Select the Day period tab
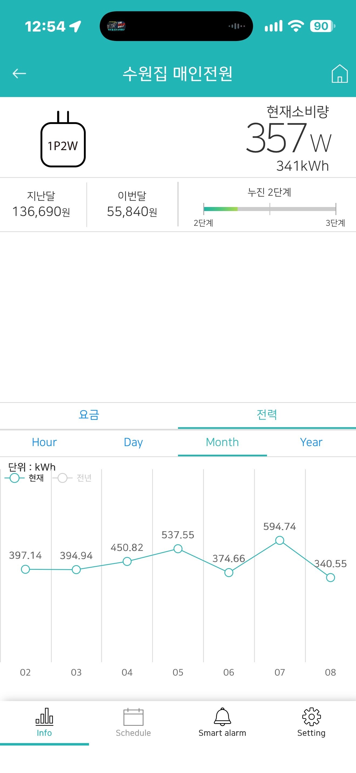 (133, 442)
